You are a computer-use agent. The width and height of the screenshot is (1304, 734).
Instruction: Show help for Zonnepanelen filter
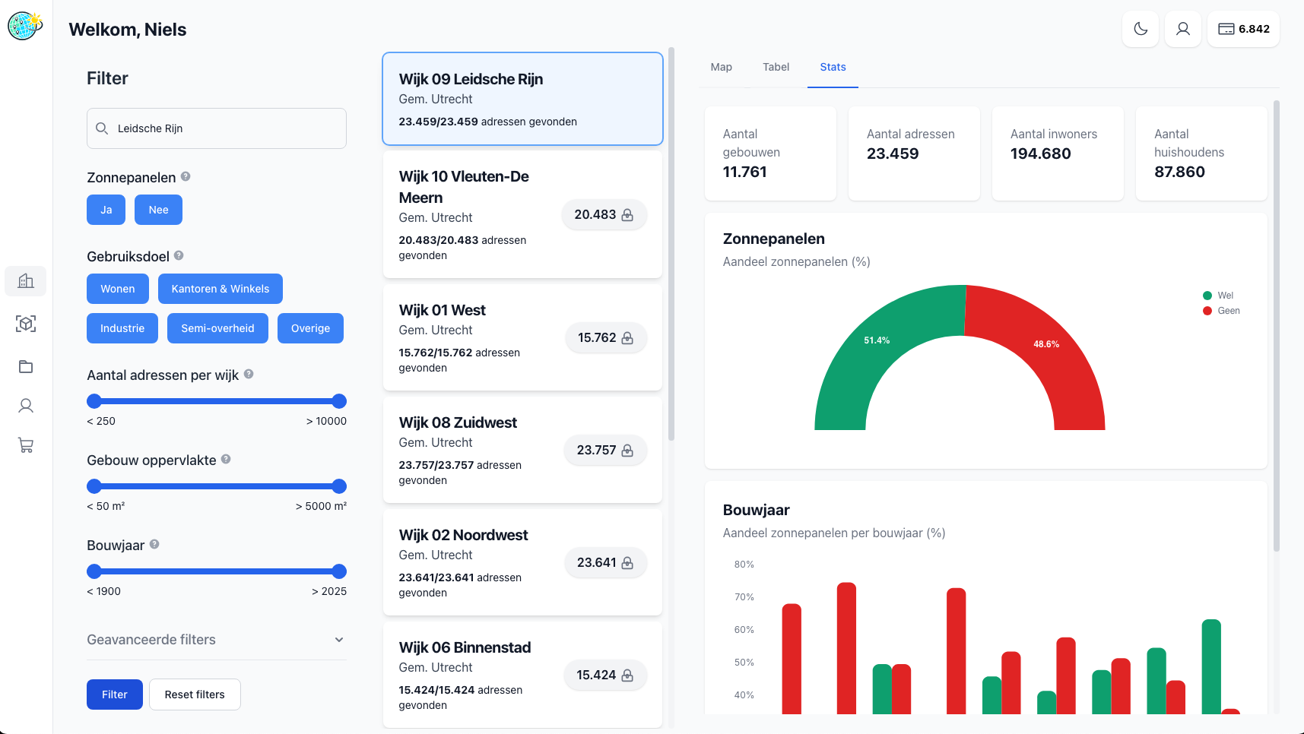coord(186,176)
